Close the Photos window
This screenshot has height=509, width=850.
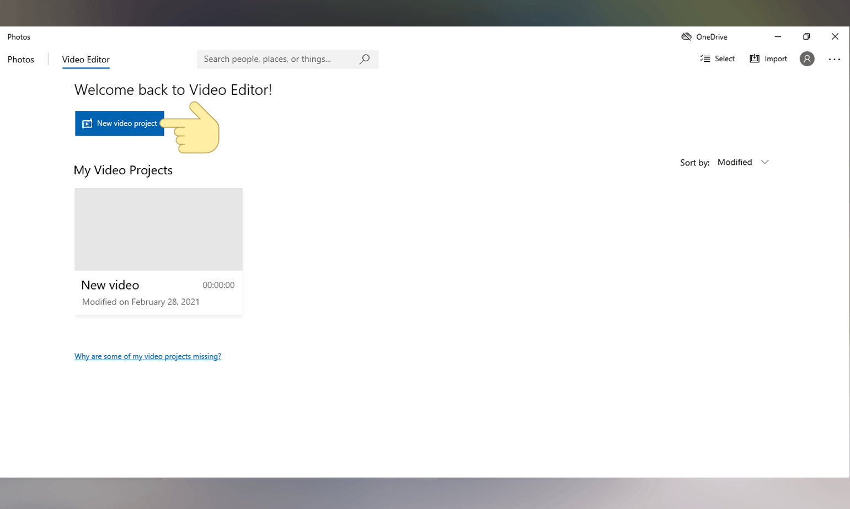pyautogui.click(x=835, y=37)
